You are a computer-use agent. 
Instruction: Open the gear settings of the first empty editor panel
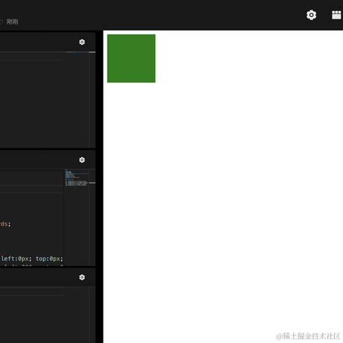(x=82, y=42)
